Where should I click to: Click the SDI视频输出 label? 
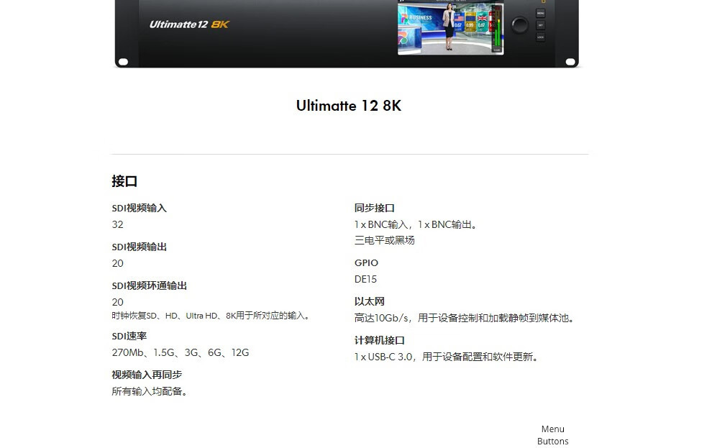click(140, 247)
